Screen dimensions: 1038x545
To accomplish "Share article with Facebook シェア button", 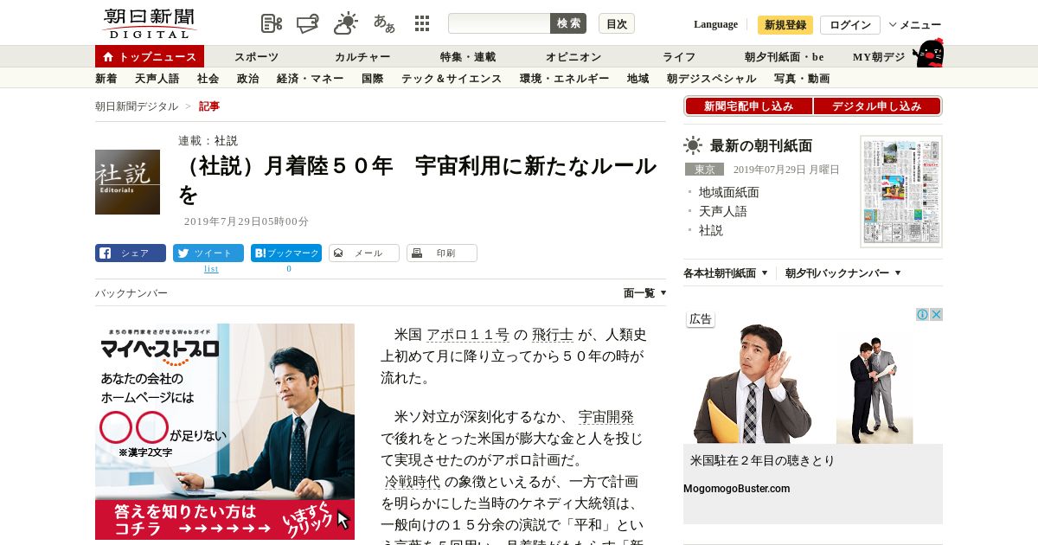I will click(x=131, y=253).
